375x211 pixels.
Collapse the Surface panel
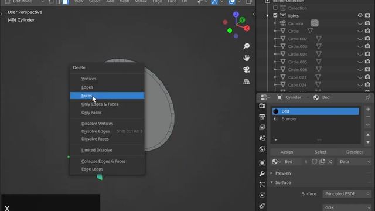coord(283,182)
